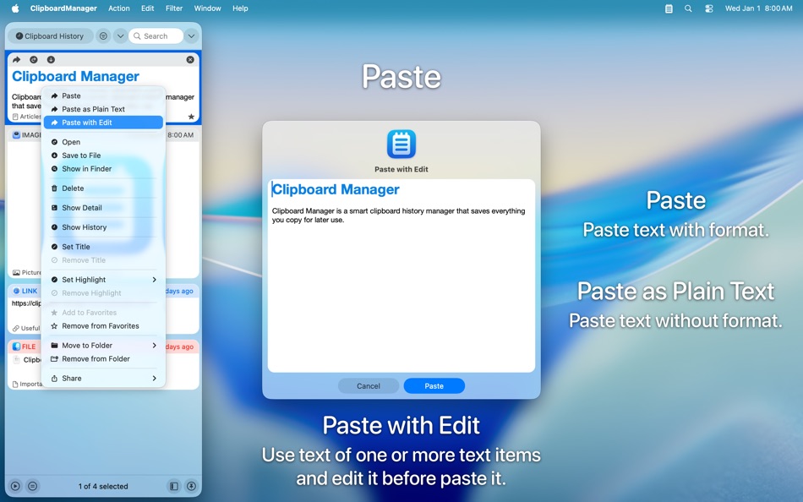Viewport: 803px width, 502px height.
Task: Open the chevron dropdown beside the filter icon
Action: tap(119, 35)
